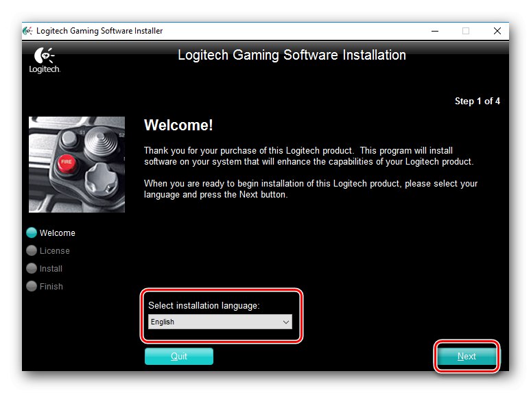Click the 'Step 1 of 4' text
Screen dimensions: 531x393
click(x=477, y=101)
